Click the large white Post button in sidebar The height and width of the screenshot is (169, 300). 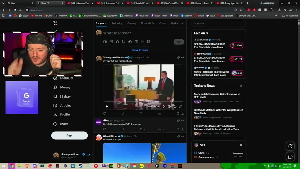69,136
